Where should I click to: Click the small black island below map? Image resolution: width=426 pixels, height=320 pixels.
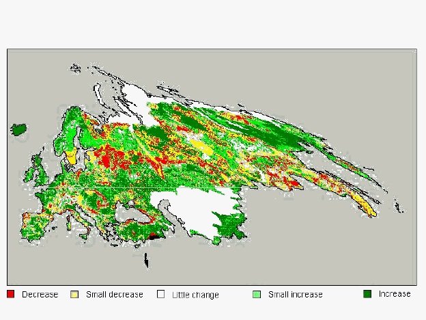146,261
